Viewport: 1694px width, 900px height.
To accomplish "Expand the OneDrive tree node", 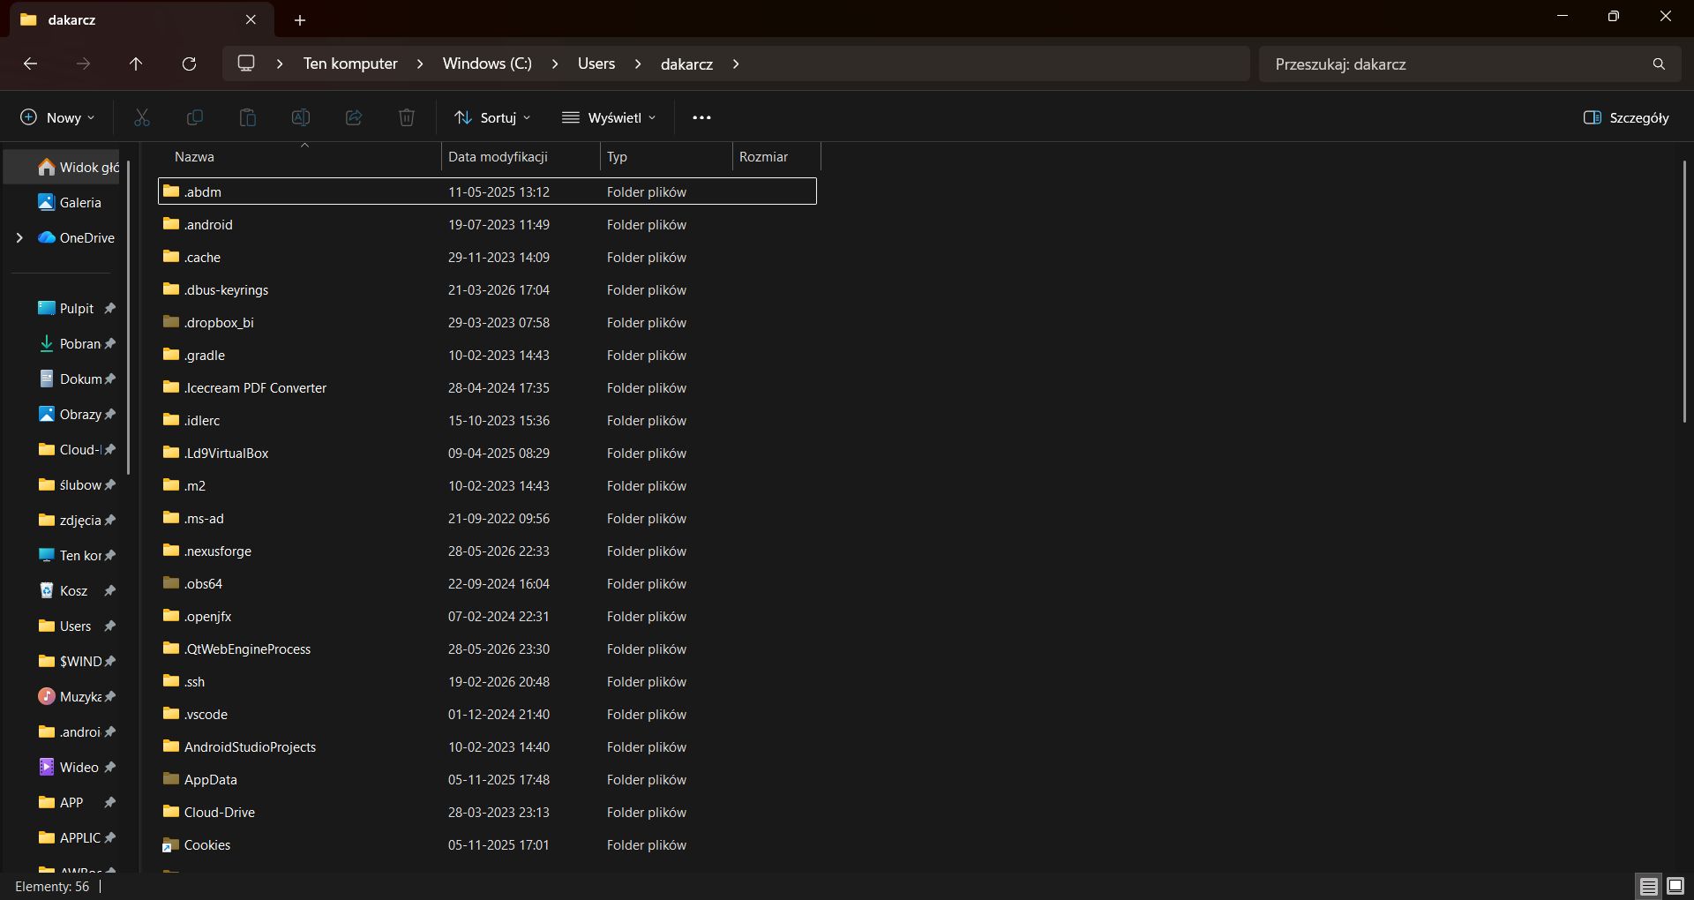I will (19, 237).
